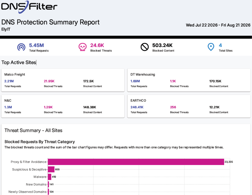The width and height of the screenshot is (252, 195).
Task: Click the Total Requests signal icon
Action: click(x=21, y=47)
